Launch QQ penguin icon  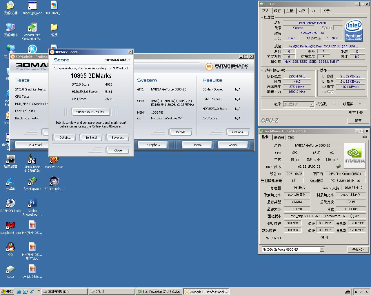point(10,249)
